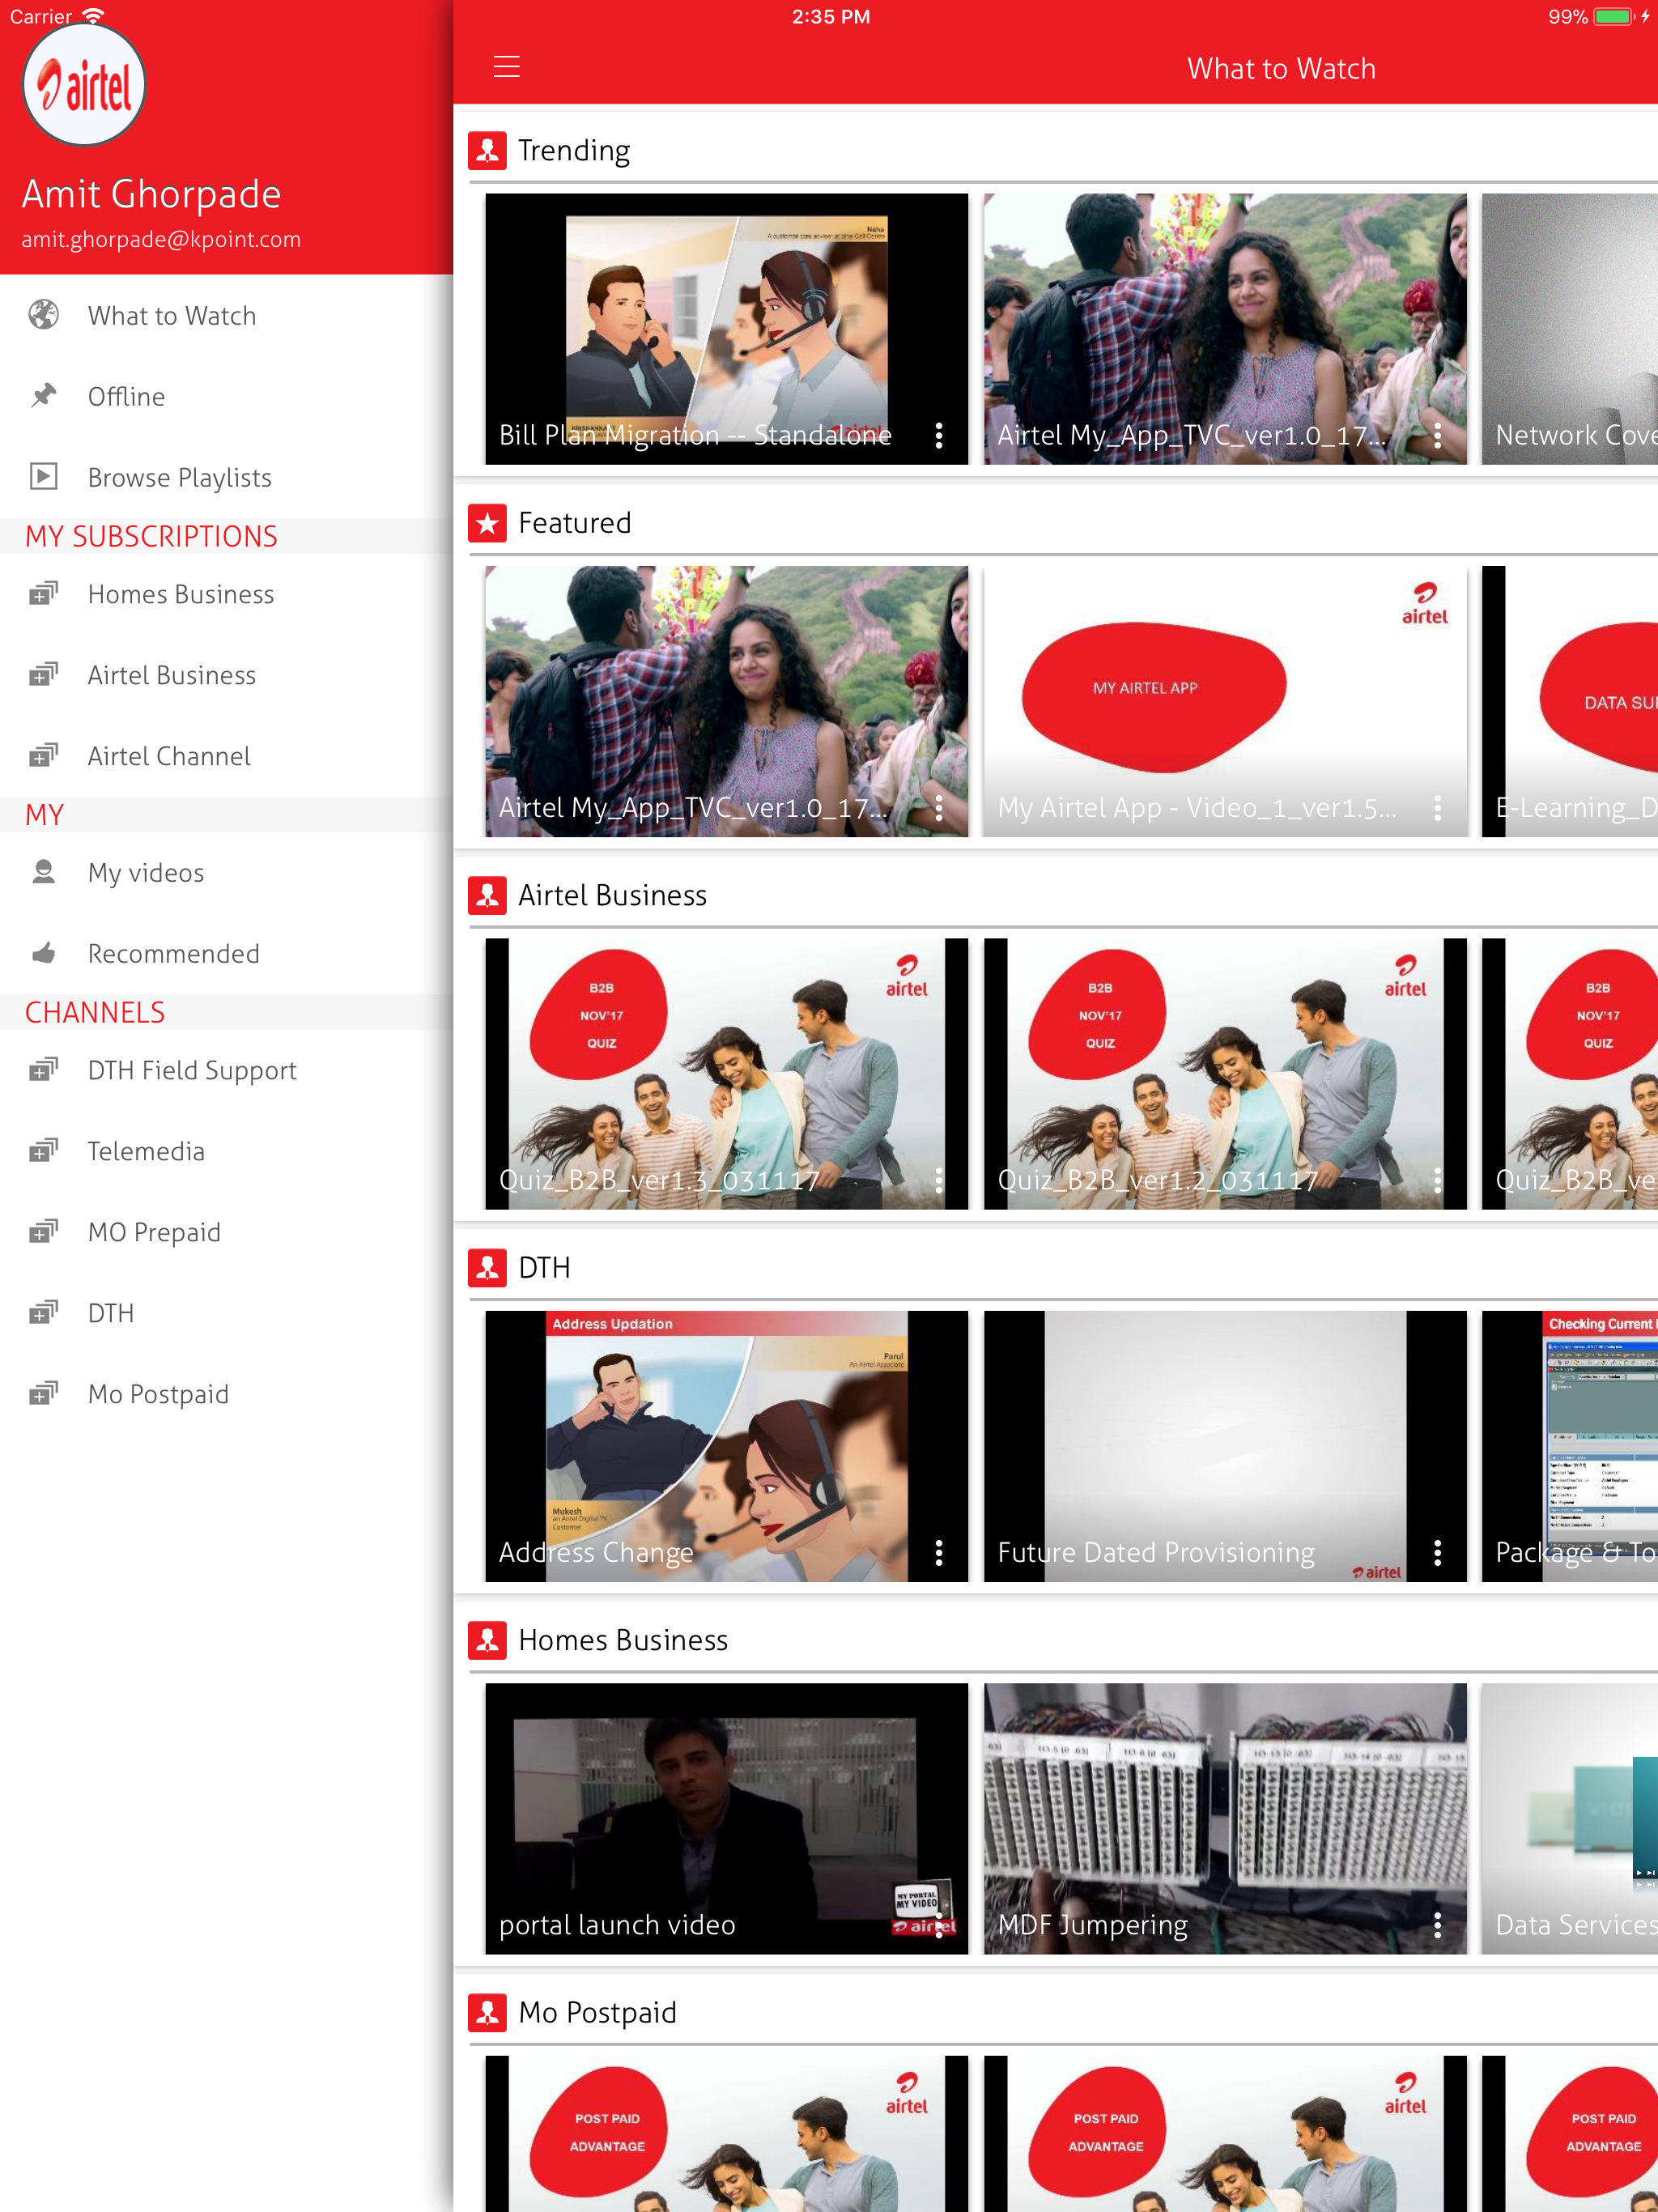Tap the Featured section heading
The width and height of the screenshot is (1658, 2212).
tap(575, 523)
